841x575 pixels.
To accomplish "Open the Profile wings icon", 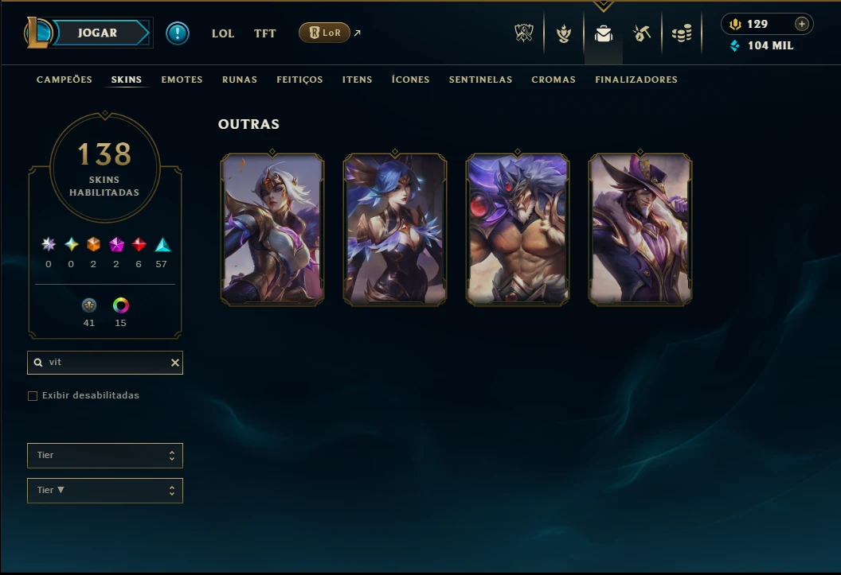I will 563,33.
